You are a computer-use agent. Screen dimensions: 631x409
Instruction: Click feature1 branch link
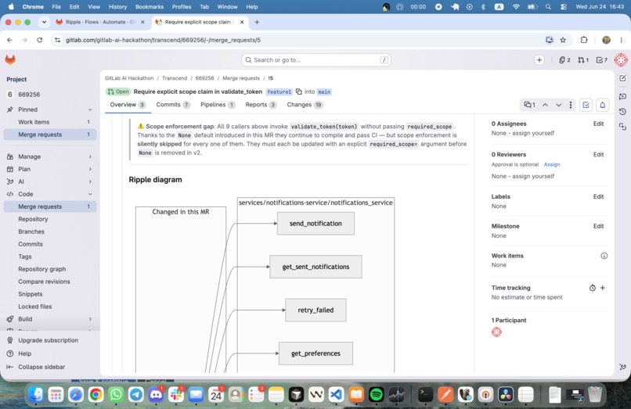coord(279,92)
